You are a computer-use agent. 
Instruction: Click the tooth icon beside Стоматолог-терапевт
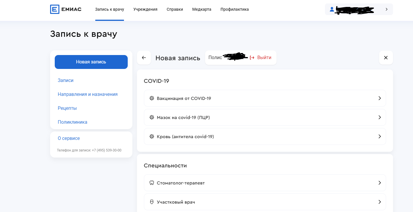pyautogui.click(x=151, y=183)
